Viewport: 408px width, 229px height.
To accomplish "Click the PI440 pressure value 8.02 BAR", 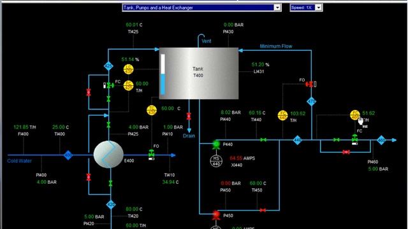I will [231, 113].
